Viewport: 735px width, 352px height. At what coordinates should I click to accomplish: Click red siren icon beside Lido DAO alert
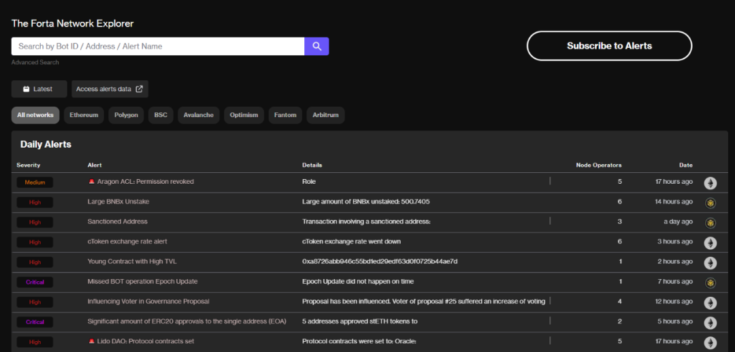[x=92, y=342]
